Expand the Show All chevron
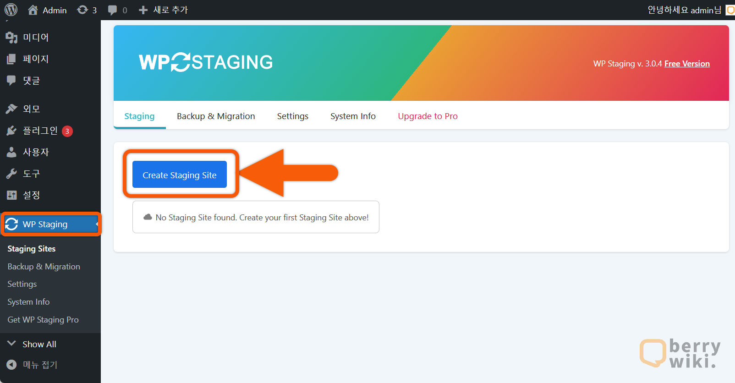Screen dimensions: 735x383 coord(11,343)
